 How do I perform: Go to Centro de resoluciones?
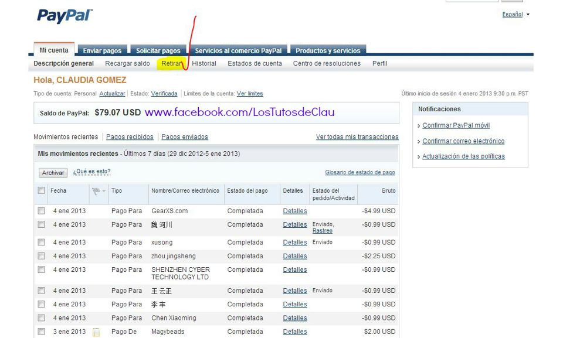click(x=327, y=63)
